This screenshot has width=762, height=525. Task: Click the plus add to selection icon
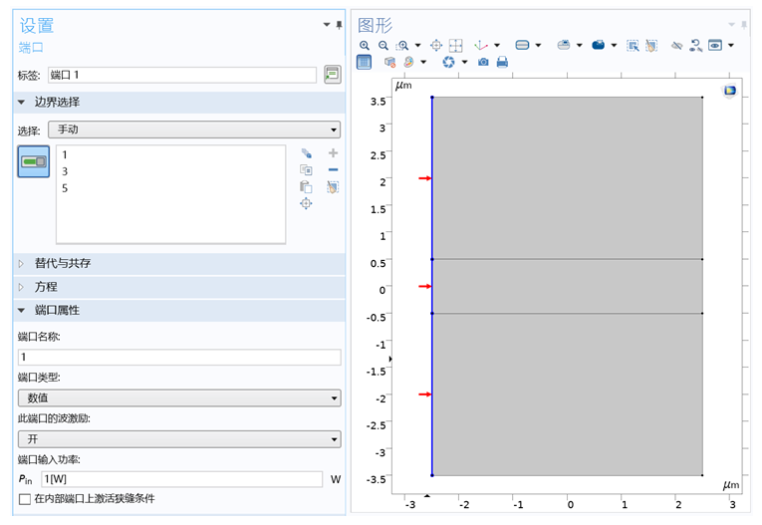[333, 153]
